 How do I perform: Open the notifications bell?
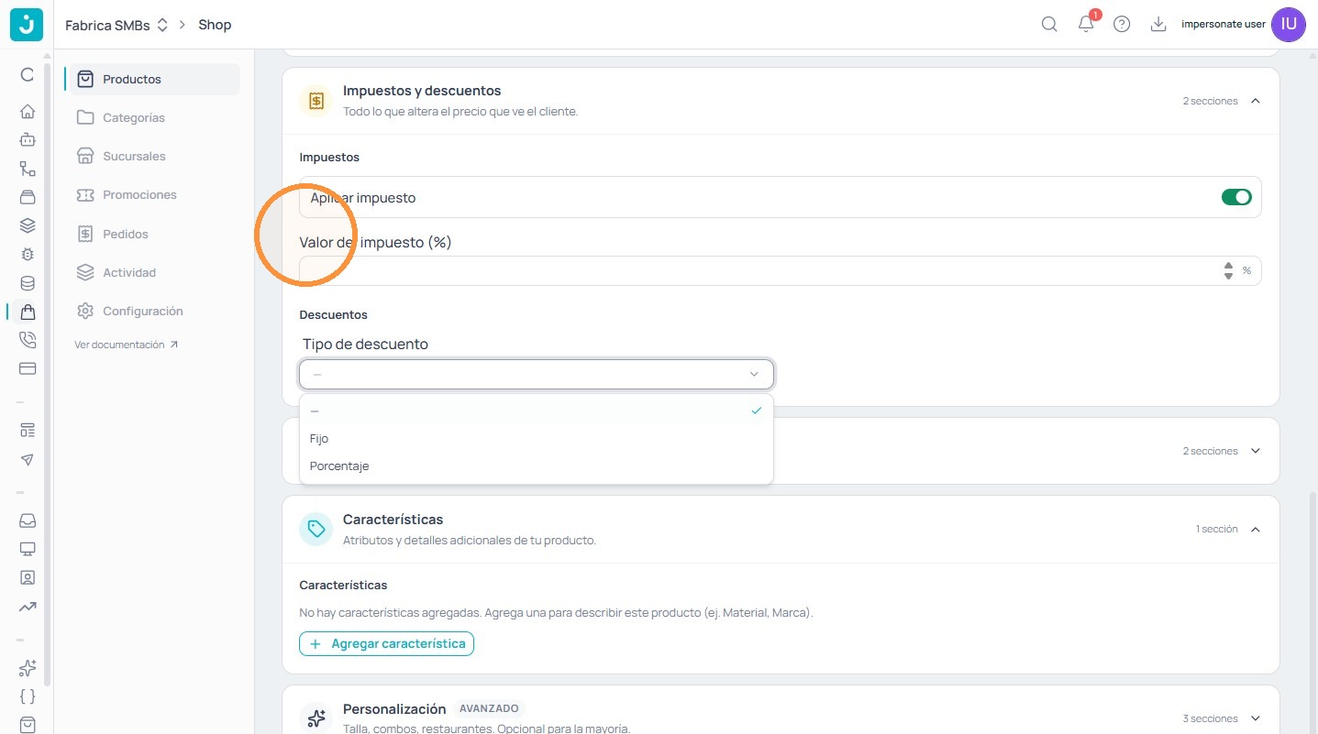point(1086,25)
